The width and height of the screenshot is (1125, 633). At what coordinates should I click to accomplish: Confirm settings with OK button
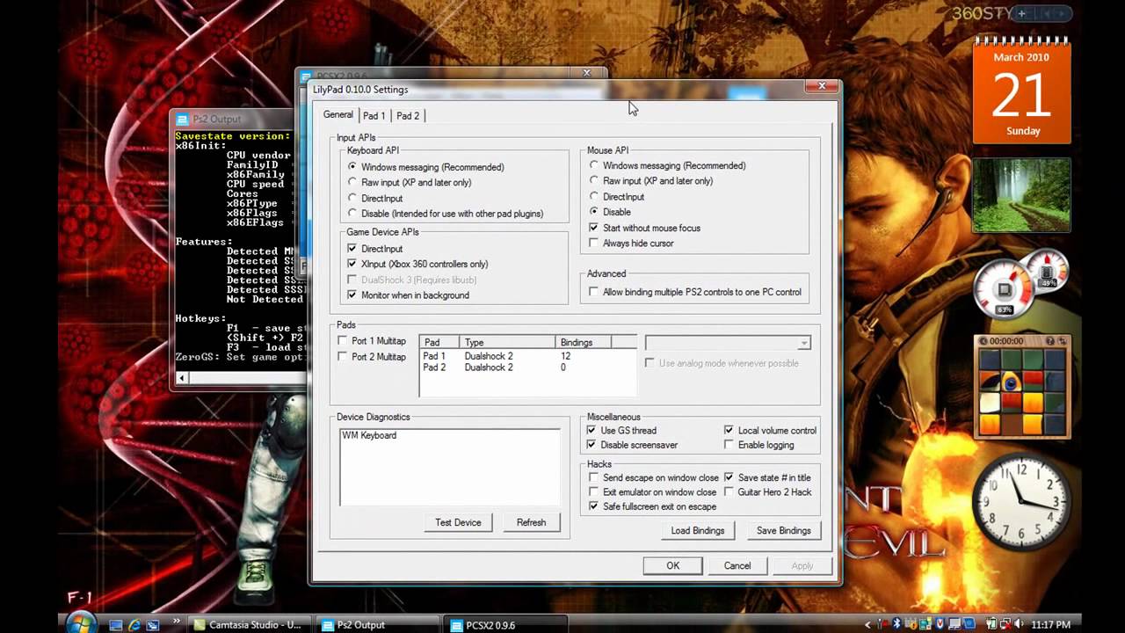point(672,565)
